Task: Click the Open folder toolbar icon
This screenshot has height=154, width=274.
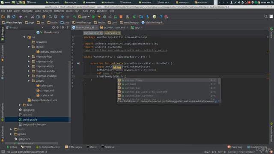Action: pyautogui.click(x=3, y=17)
